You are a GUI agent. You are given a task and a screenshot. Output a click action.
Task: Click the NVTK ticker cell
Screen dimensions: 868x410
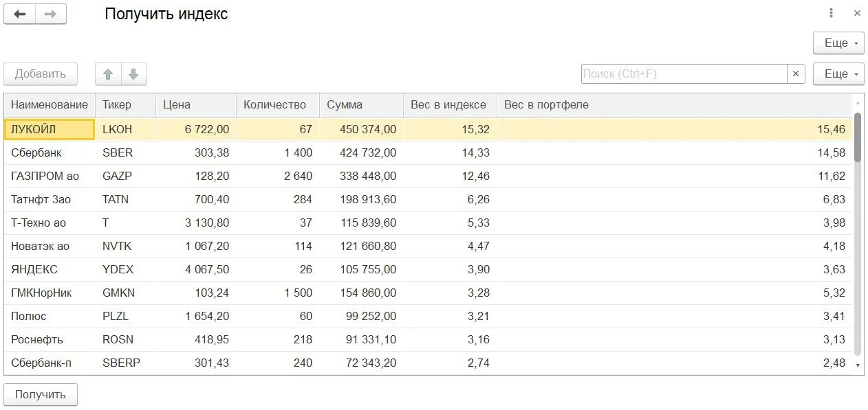pyautogui.click(x=126, y=246)
